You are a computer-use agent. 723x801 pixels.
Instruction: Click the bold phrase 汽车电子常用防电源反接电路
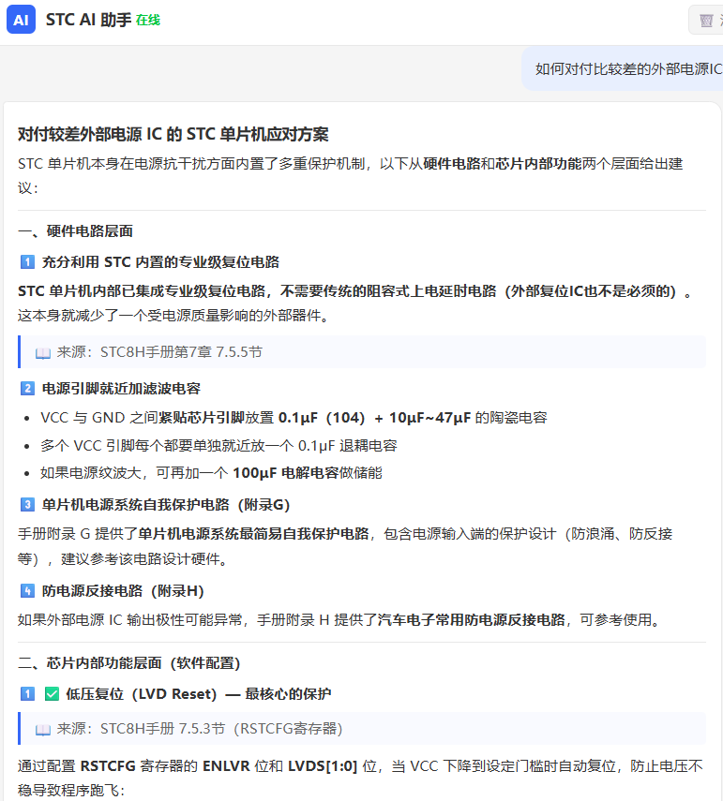[472, 620]
